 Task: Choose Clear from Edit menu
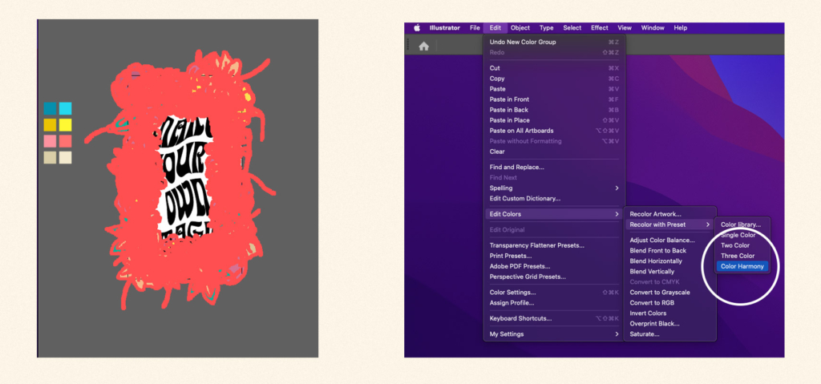[x=555, y=152]
